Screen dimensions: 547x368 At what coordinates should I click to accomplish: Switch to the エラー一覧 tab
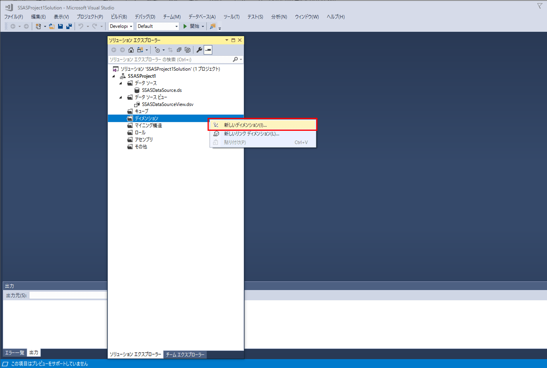[15, 353]
